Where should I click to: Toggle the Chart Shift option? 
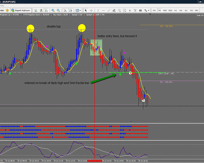tap(71, 10)
